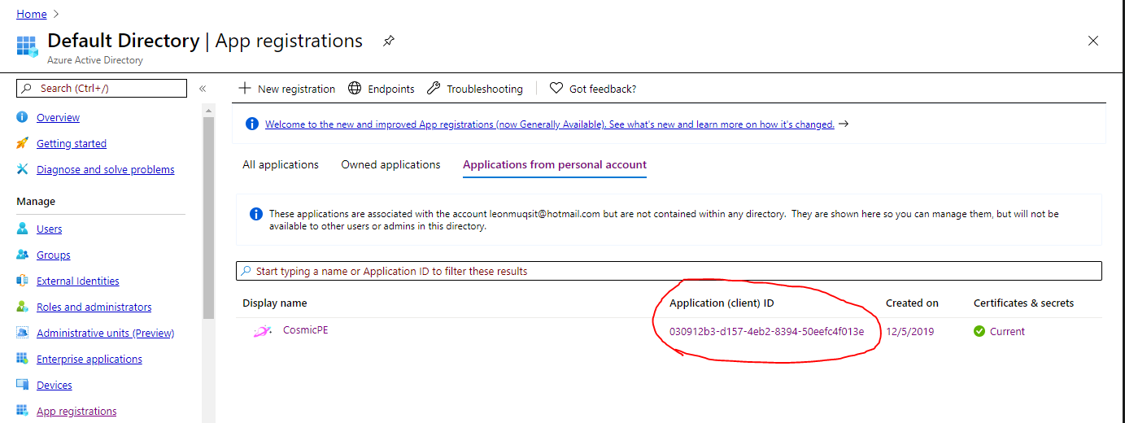The height and width of the screenshot is (423, 1125).
Task: Open Diagnose and solve problems link
Action: 105,169
